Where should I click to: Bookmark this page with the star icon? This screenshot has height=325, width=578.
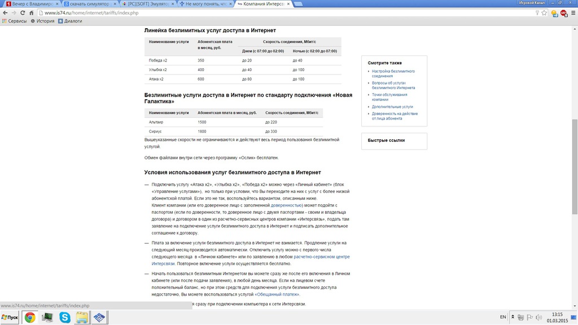pyautogui.click(x=544, y=12)
